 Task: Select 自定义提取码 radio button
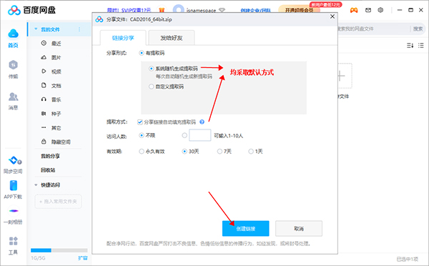152,87
